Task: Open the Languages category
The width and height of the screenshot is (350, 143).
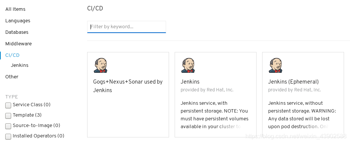Action: 18,21
